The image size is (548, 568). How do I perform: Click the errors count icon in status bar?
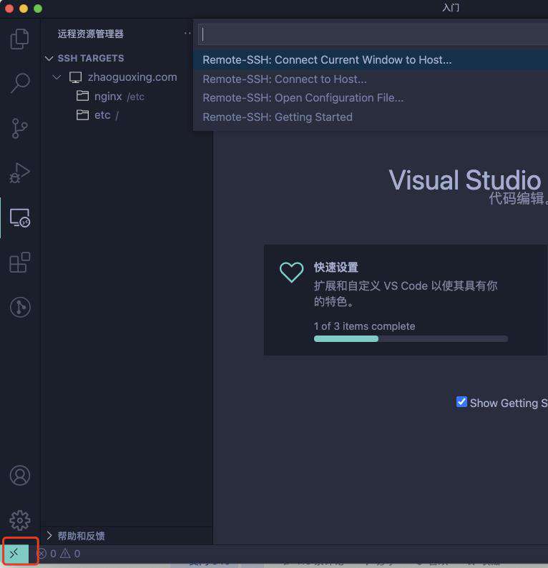coord(42,554)
